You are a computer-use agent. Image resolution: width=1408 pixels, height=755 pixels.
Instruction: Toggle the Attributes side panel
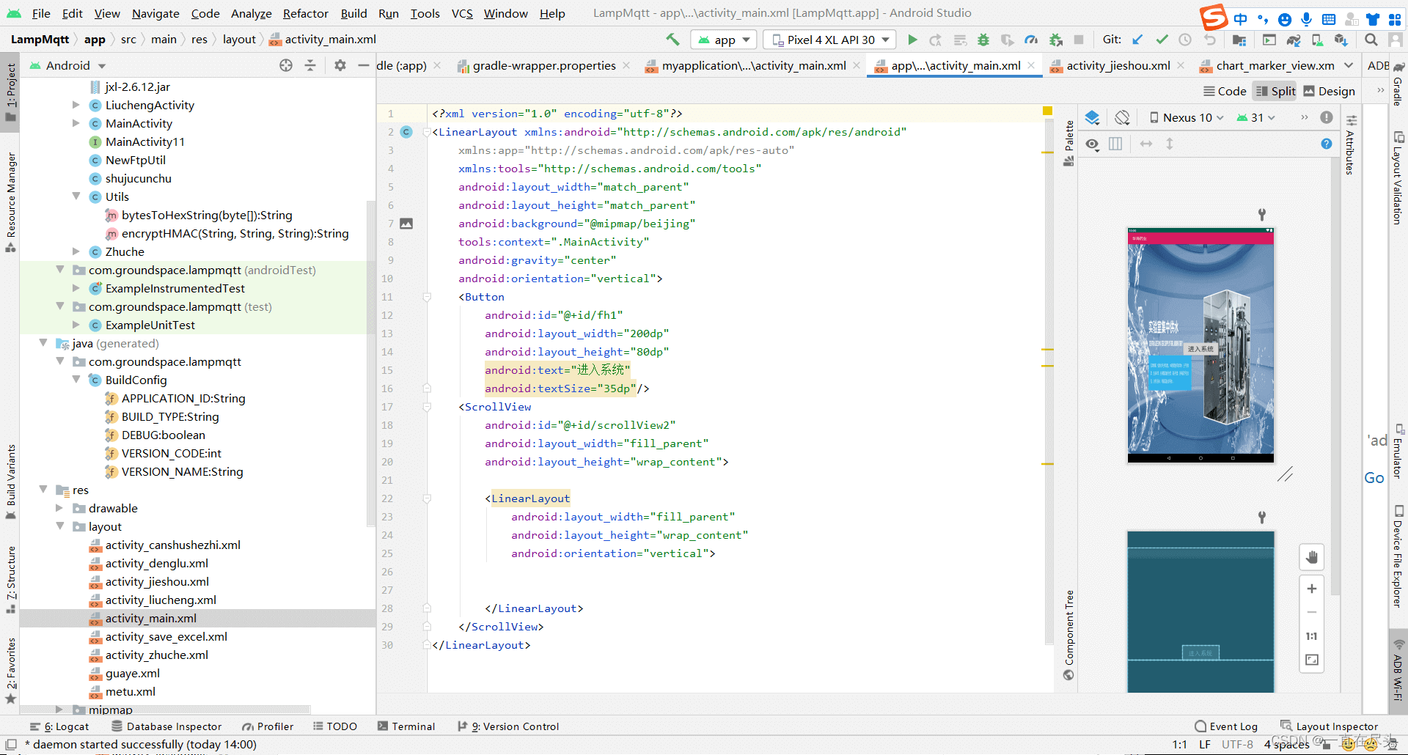point(1350,145)
